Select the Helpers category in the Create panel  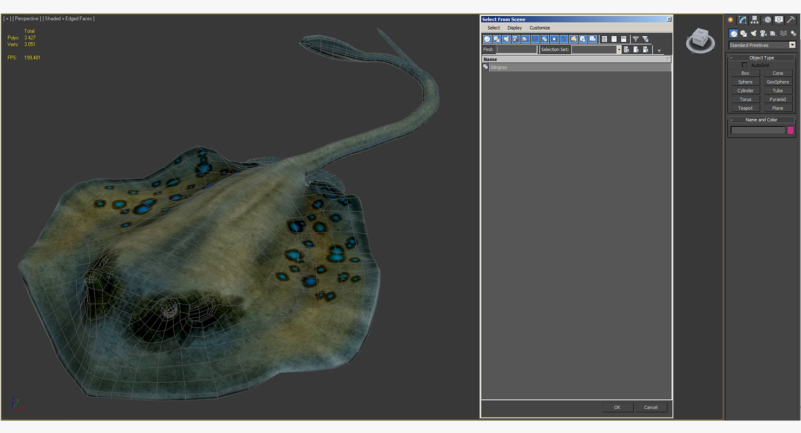pyautogui.click(x=773, y=34)
